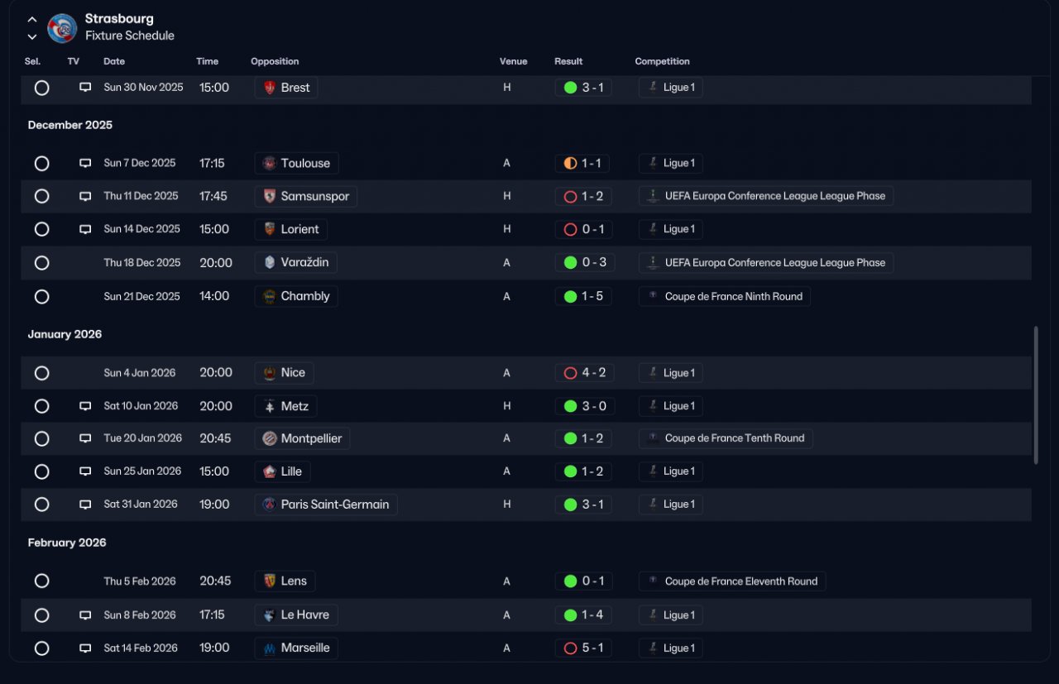
Task: Open the 1 - 5 result against Chambly
Action: click(583, 296)
